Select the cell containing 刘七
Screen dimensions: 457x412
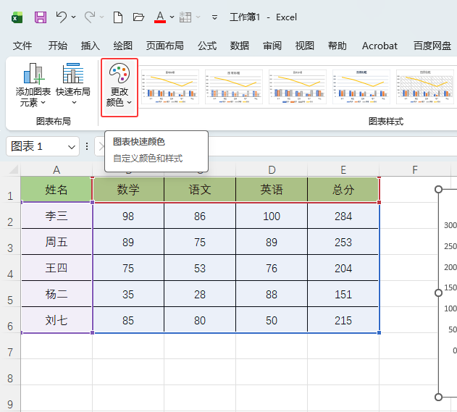[x=56, y=320]
